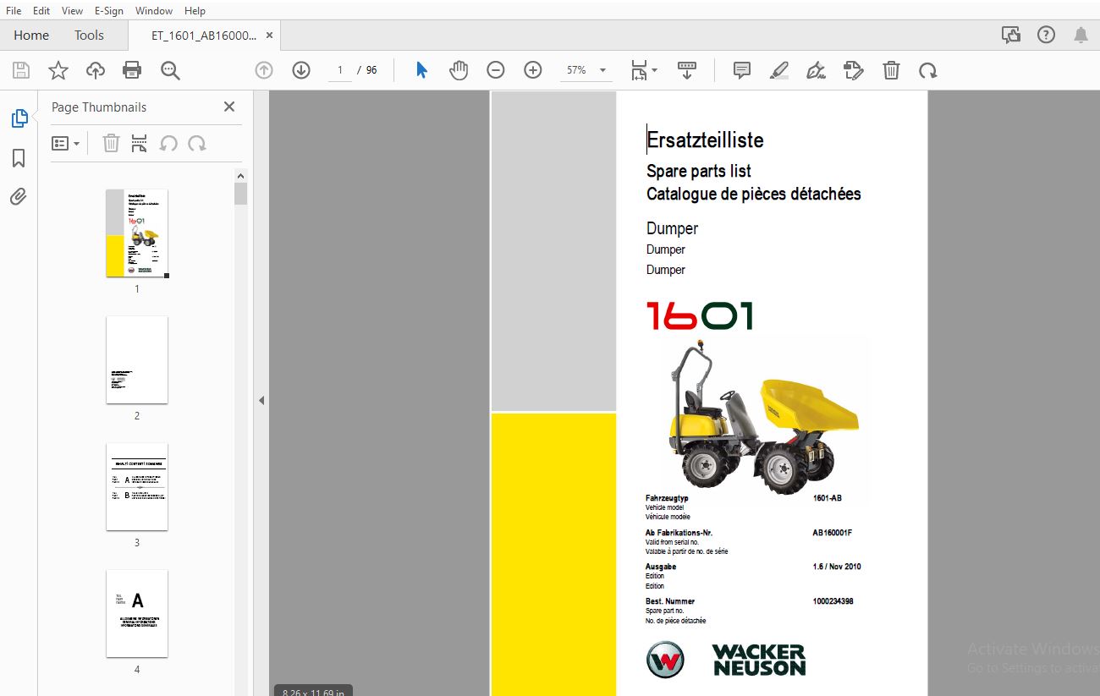1100x696 pixels.
Task: Click the 'Spare parts list' text
Action: pyautogui.click(x=699, y=171)
